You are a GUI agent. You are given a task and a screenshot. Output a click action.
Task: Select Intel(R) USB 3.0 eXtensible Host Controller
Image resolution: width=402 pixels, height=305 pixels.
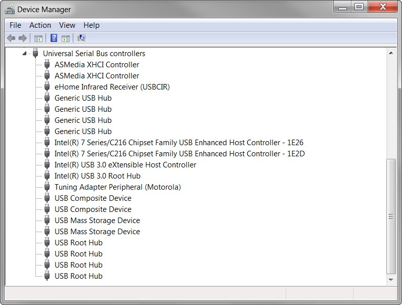[x=125, y=165]
